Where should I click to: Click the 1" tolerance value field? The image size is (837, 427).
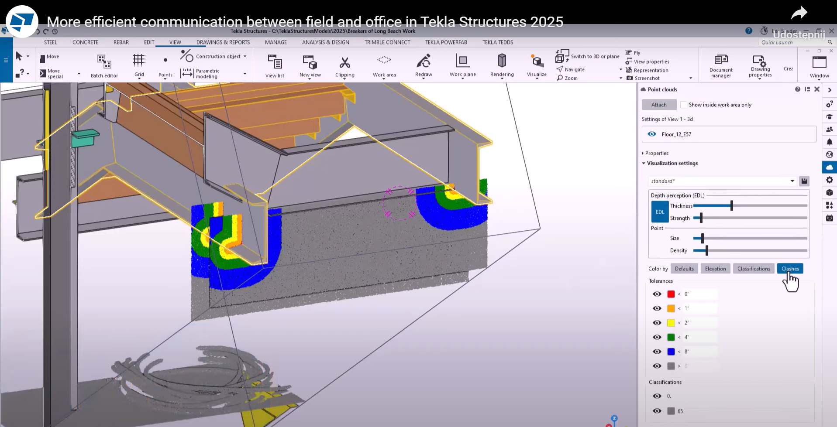pyautogui.click(x=700, y=308)
